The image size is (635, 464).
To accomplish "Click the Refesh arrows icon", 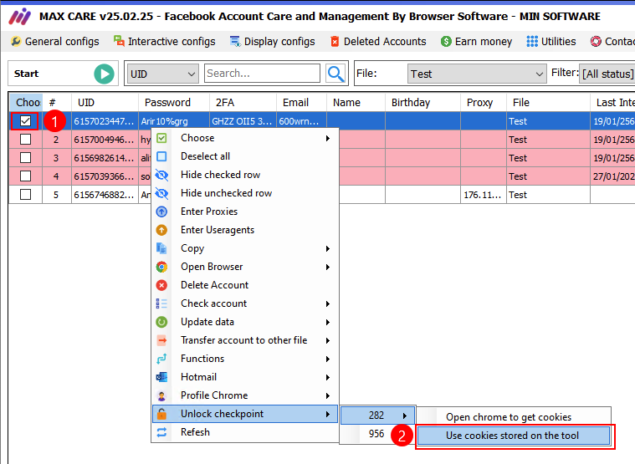I will pos(161,432).
